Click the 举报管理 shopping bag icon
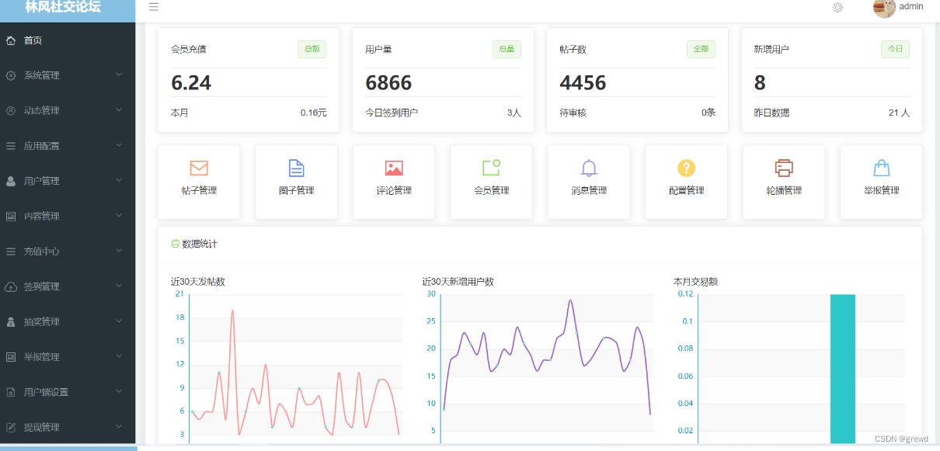Viewport: 940px width, 451px height. [881, 168]
